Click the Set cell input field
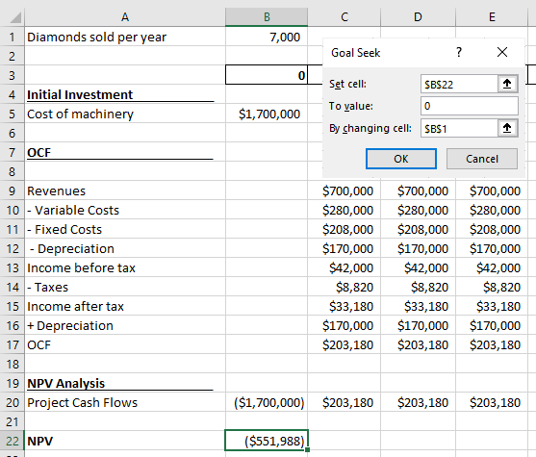This screenshot has height=457, width=536. 459,84
